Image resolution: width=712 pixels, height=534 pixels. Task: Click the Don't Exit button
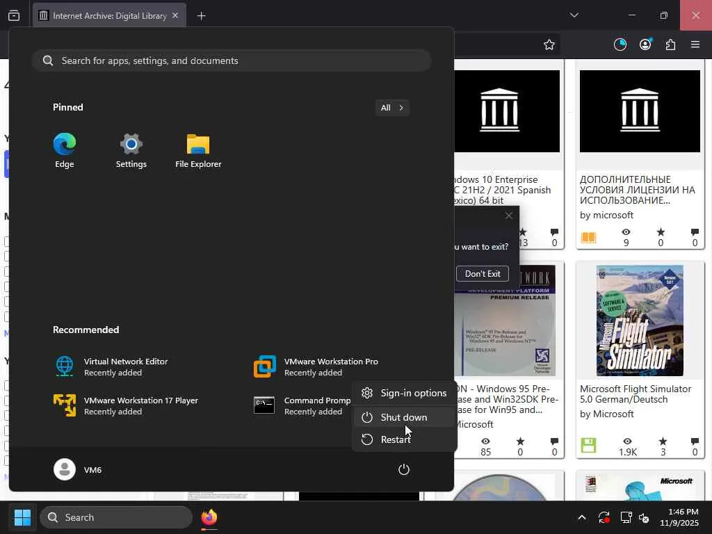pyautogui.click(x=483, y=274)
